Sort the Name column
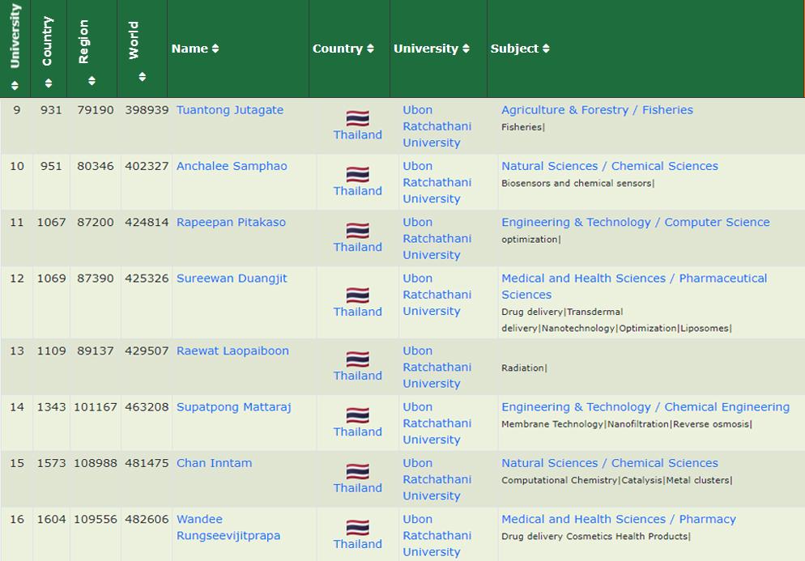Screen dimensions: 805x561 pyautogui.click(x=215, y=49)
